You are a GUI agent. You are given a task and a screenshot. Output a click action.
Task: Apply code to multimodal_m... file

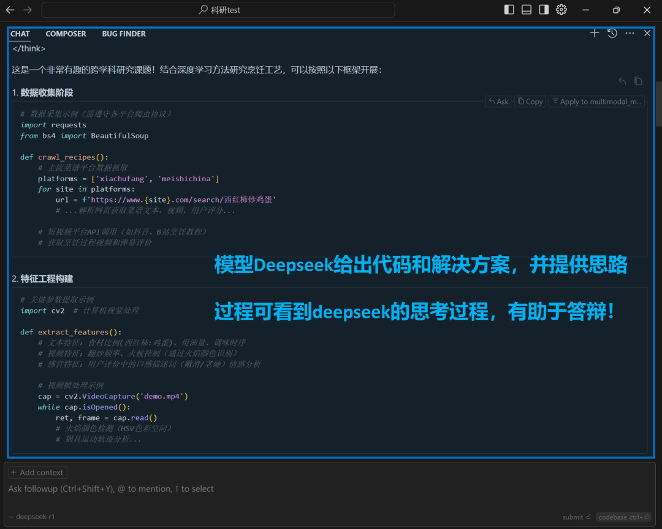pos(596,102)
